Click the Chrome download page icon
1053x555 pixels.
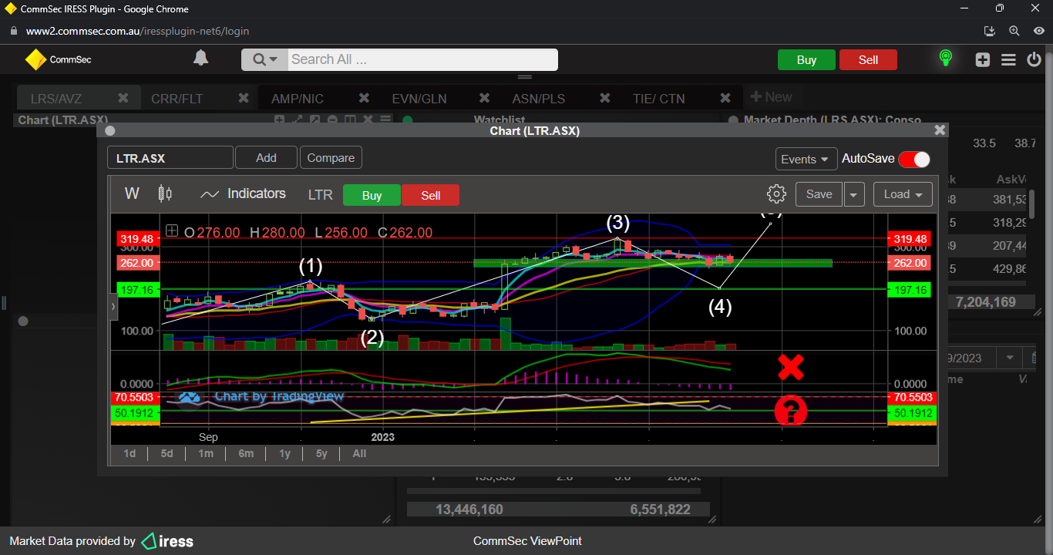[x=990, y=31]
